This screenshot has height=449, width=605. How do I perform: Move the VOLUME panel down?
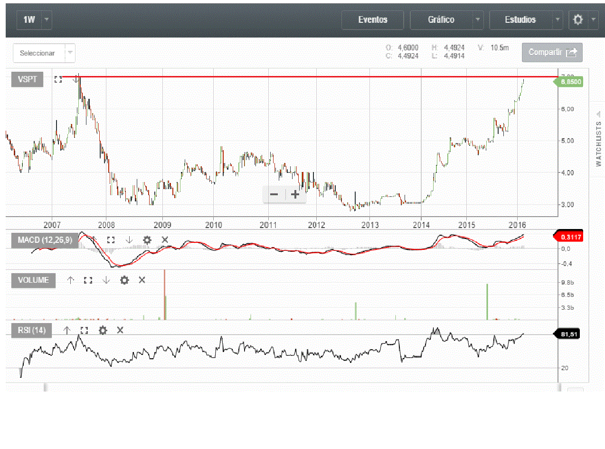click(x=106, y=280)
